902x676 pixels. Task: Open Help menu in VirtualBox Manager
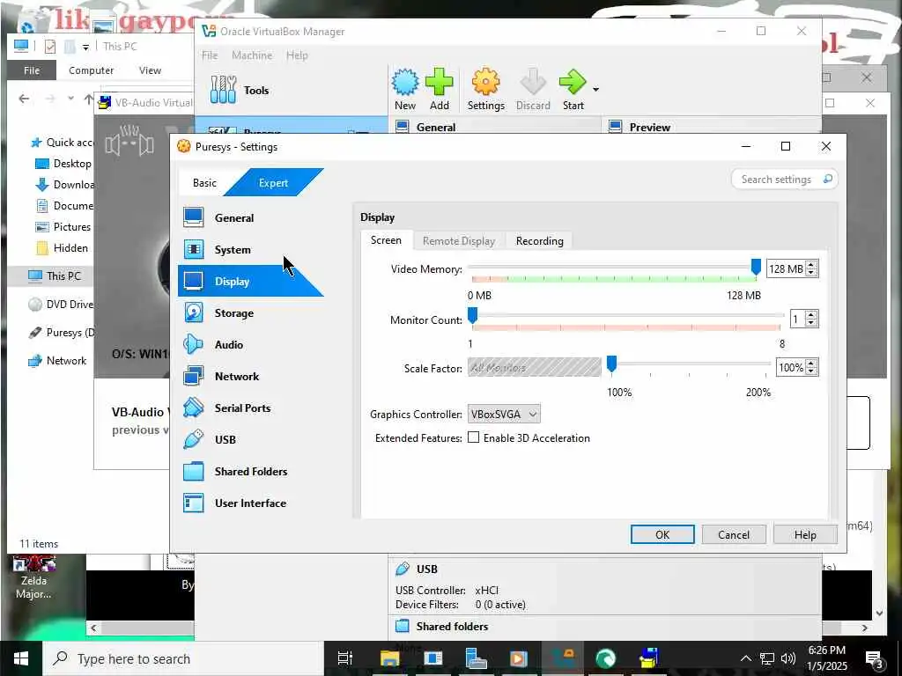[297, 55]
